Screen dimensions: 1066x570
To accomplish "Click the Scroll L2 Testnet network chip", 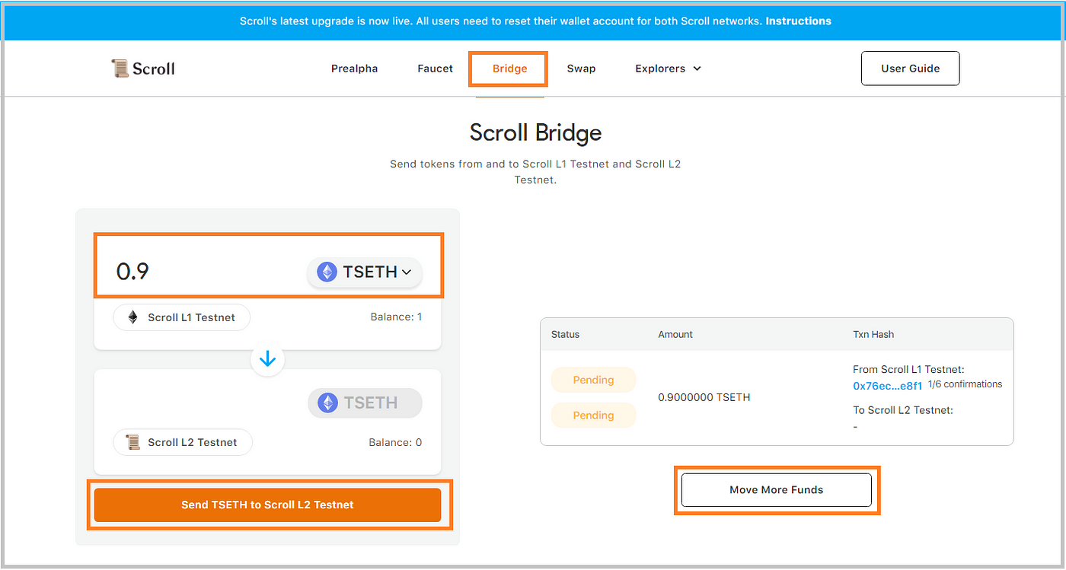I will coord(183,442).
